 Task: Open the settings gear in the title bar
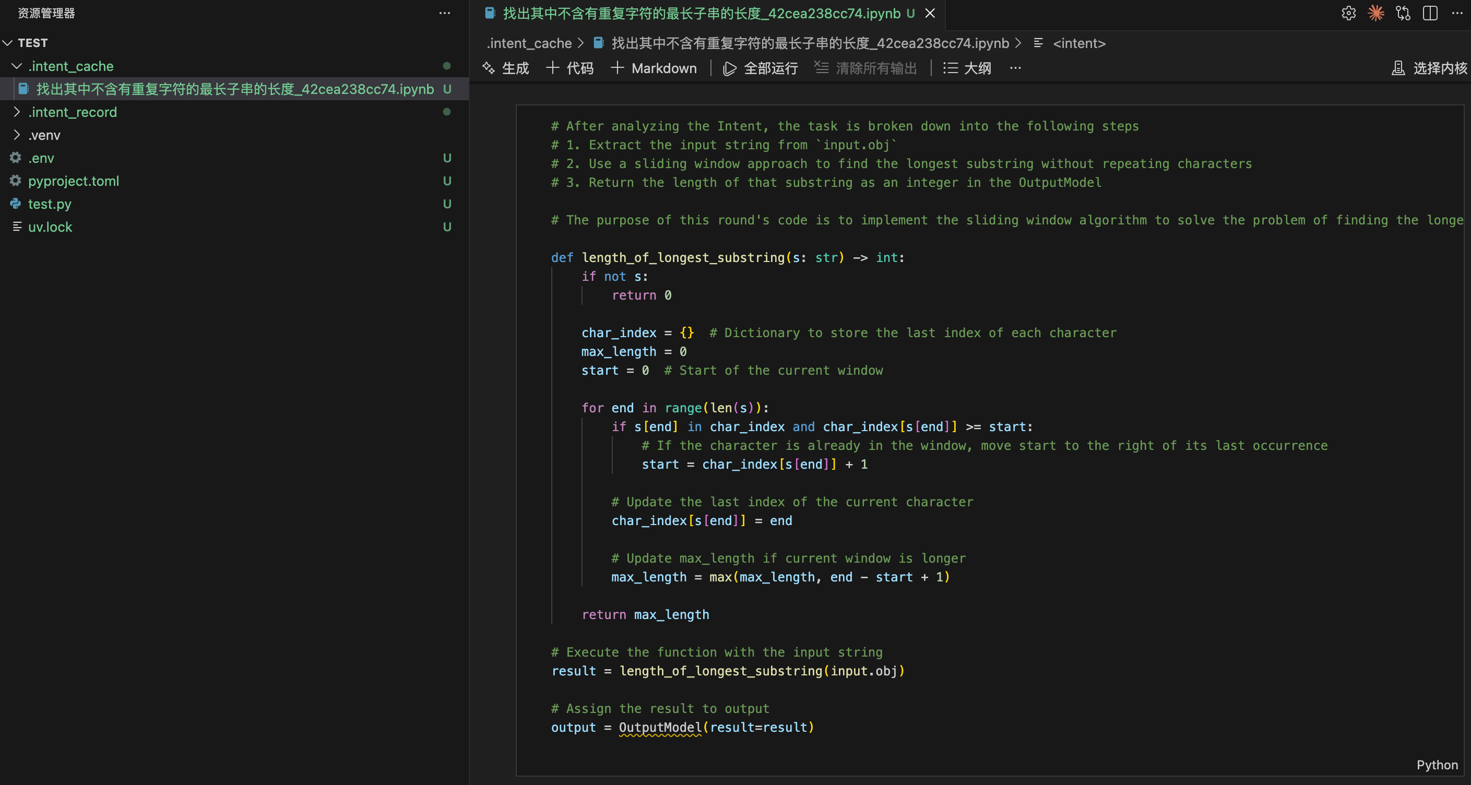(x=1349, y=13)
